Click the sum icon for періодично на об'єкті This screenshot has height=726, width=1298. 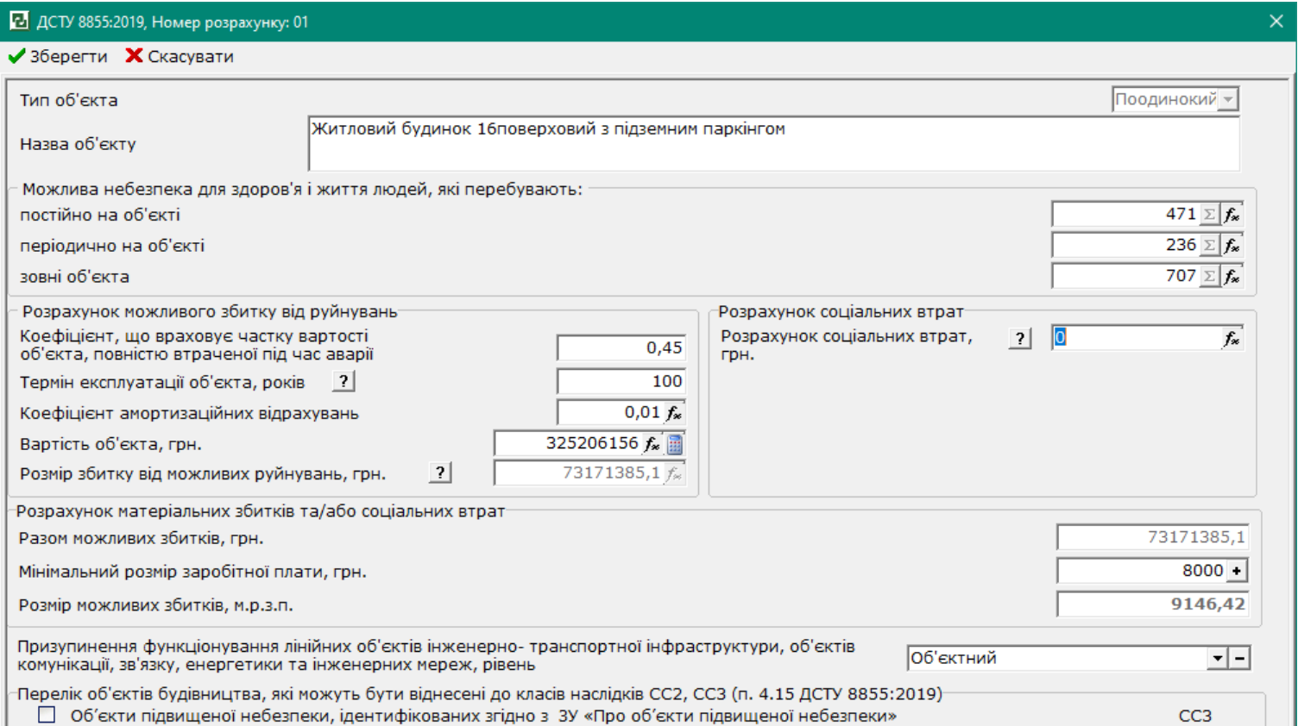pyautogui.click(x=1209, y=246)
